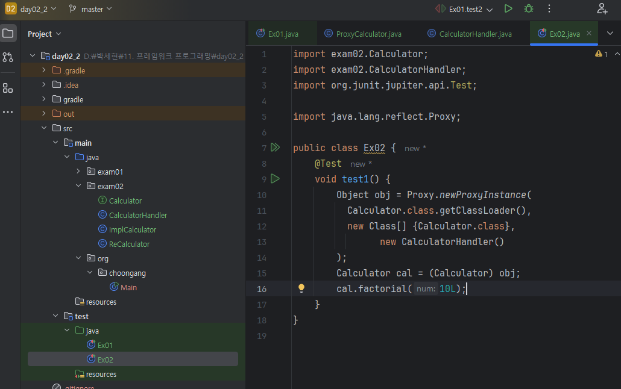The image size is (621, 389).
Task: Click the num: parameter hint
Action: [x=426, y=289]
